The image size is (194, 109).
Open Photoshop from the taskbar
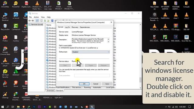(x=34, y=107)
